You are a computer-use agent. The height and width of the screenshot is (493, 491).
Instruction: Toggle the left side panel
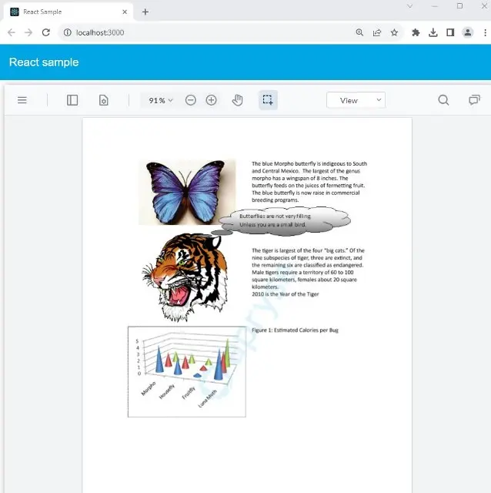(x=72, y=100)
